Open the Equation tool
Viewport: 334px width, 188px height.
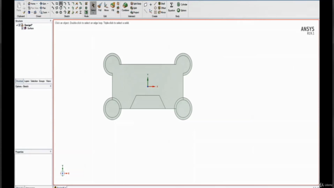point(171,7)
